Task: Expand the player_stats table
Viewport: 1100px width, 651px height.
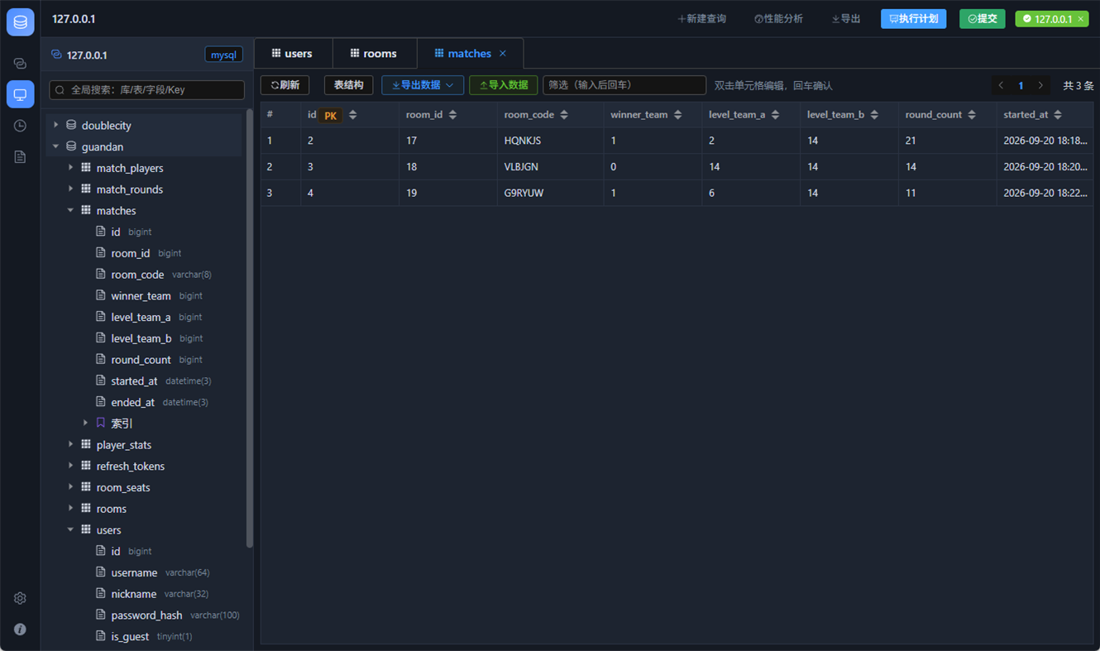Action: pos(71,445)
